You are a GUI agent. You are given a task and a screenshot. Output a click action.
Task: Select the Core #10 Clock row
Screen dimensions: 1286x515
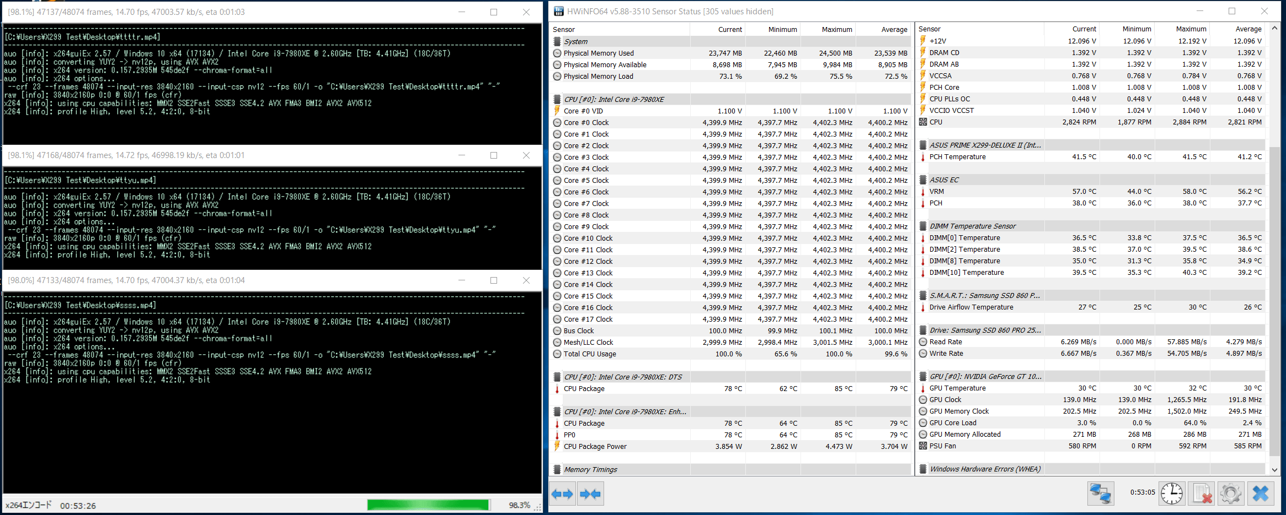click(x=731, y=238)
